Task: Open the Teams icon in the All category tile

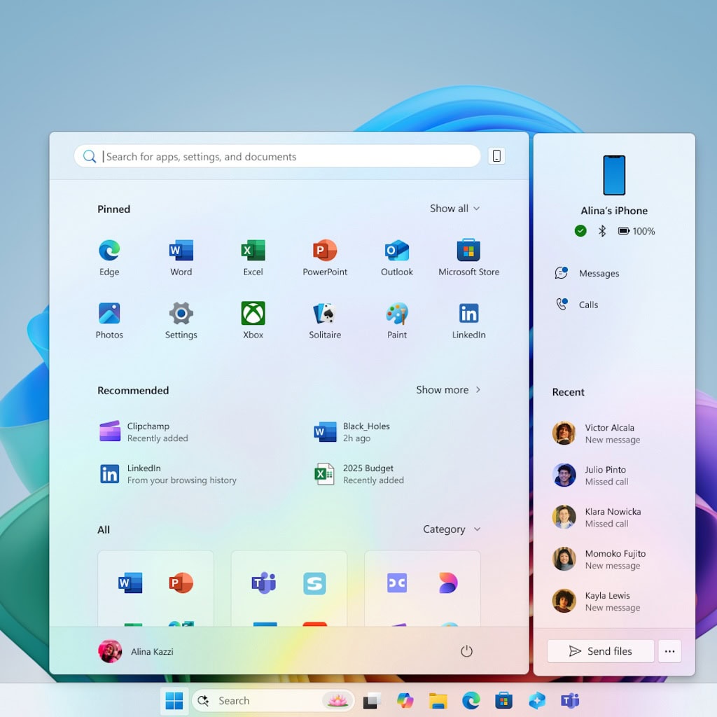Action: (x=264, y=583)
